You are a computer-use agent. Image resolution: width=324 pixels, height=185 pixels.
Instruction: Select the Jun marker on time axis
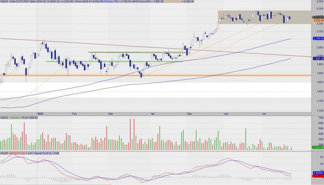tap(226, 114)
